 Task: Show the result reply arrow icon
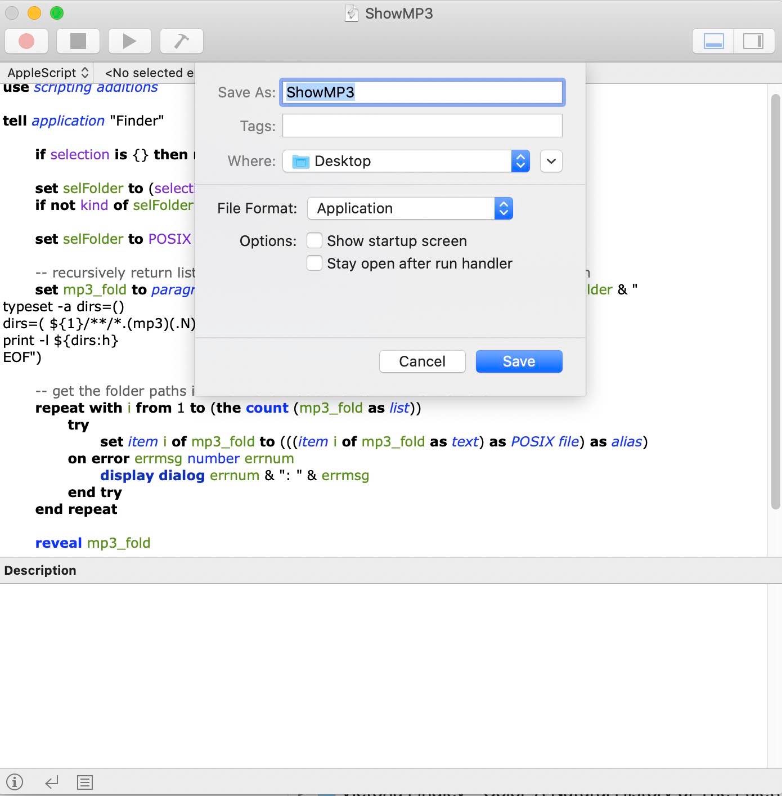52,782
